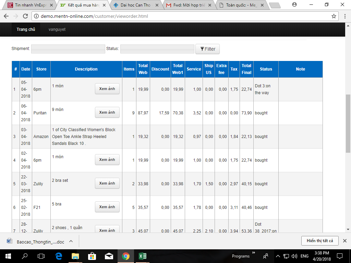Screen dimensions: 351x263
Task: View photos for 02-04-2018 6pm order
Action: tap(107, 160)
